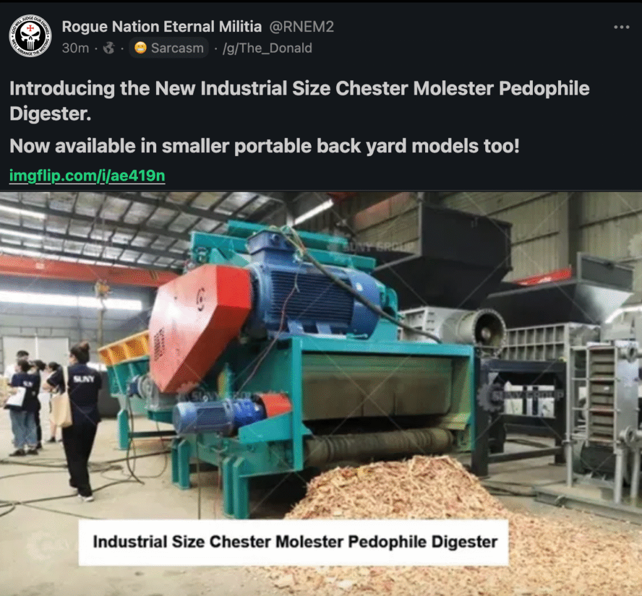Open the /g/The_Donald group link

point(267,48)
